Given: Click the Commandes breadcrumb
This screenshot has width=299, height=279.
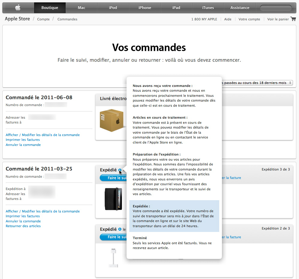Looking at the screenshot, I should pyautogui.click(x=67, y=19).
